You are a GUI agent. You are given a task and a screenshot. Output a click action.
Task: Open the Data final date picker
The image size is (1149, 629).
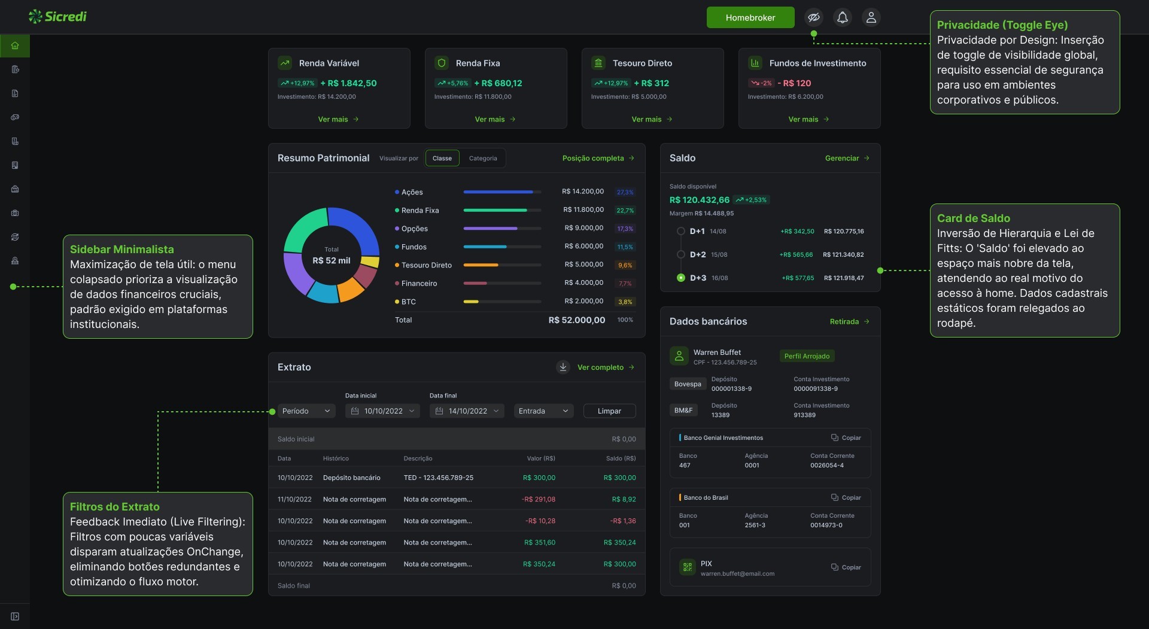[467, 411]
